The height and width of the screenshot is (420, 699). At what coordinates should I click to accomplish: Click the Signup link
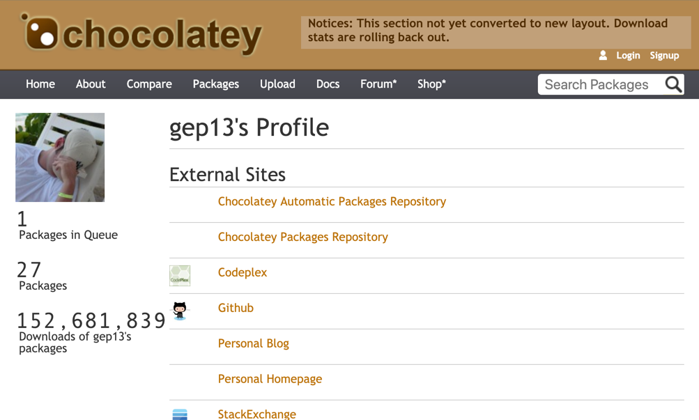[x=664, y=55]
